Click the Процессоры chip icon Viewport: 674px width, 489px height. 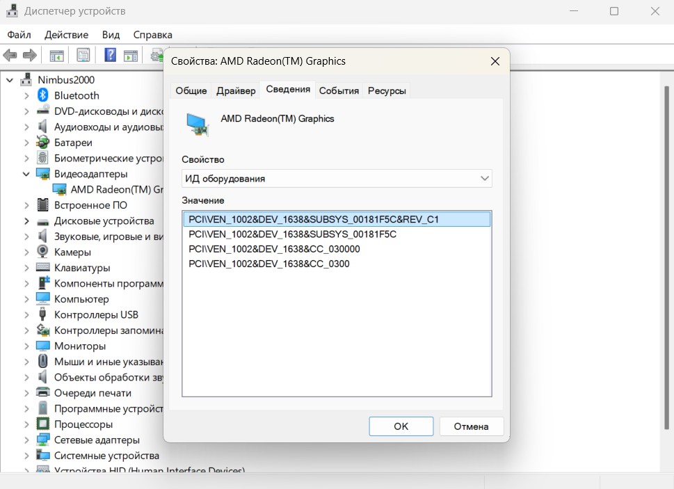42,424
